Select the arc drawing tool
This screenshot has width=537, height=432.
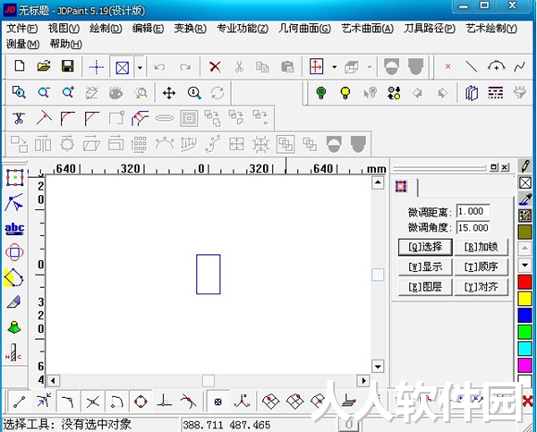(496, 65)
